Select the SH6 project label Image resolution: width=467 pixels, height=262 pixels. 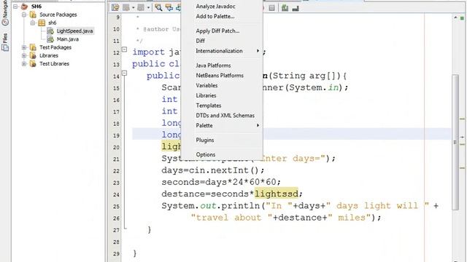coord(36,7)
